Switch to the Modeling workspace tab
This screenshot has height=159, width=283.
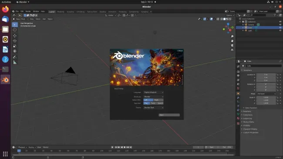(x=61, y=12)
